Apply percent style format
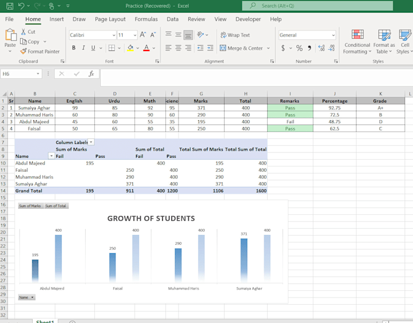The height and width of the screenshot is (323, 413). click(x=299, y=48)
